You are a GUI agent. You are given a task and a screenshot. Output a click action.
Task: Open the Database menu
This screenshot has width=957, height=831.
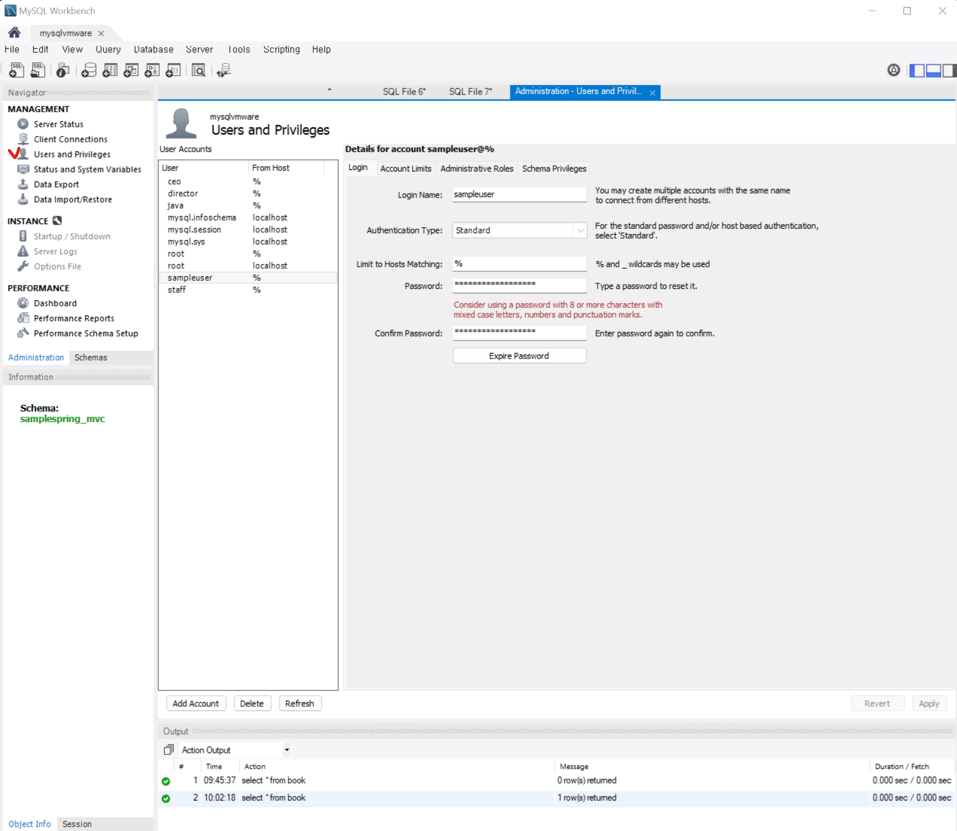coord(153,49)
